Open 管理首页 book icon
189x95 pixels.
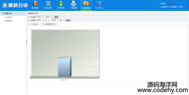[x=35, y=4]
